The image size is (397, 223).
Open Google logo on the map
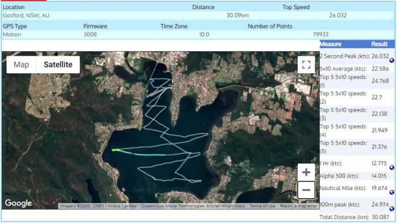pos(18,203)
